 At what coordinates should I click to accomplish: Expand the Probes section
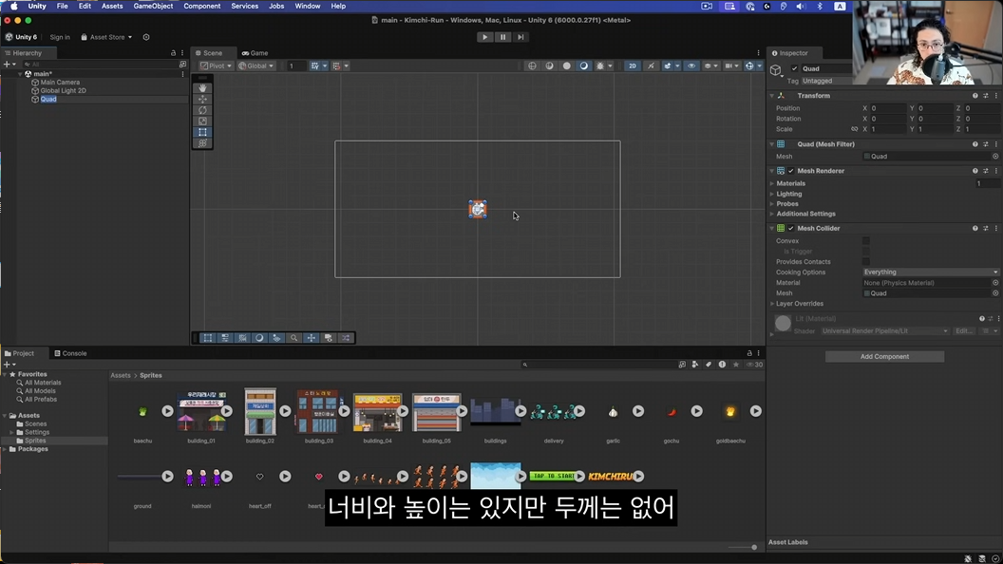click(772, 204)
